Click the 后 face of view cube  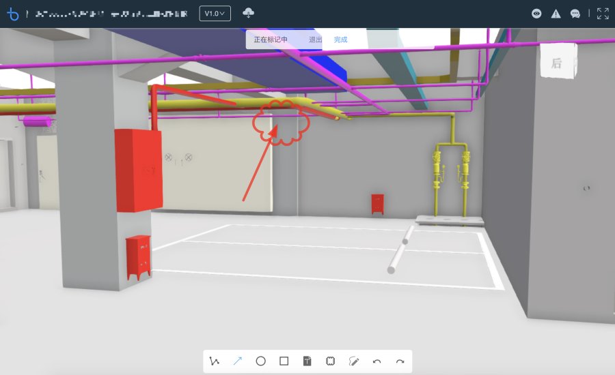point(557,63)
